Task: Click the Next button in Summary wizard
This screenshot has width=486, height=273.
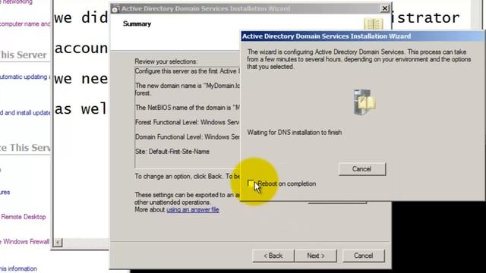Action: tap(316, 256)
